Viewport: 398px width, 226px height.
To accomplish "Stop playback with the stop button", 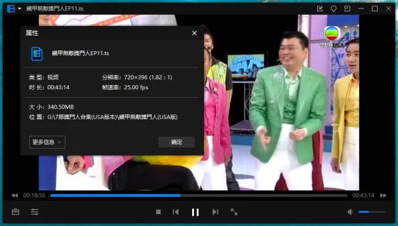I will click(x=158, y=212).
